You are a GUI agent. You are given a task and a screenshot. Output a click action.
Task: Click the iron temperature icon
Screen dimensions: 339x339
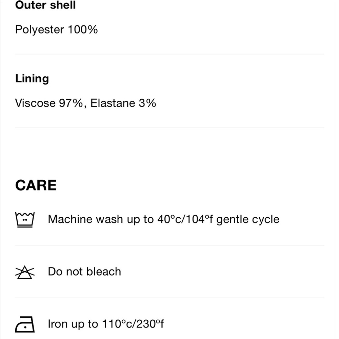pyautogui.click(x=25, y=324)
